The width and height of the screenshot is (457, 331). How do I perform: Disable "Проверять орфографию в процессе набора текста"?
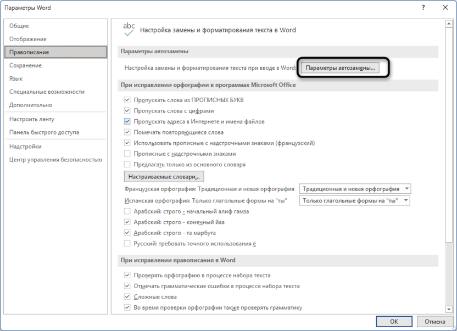point(126,276)
